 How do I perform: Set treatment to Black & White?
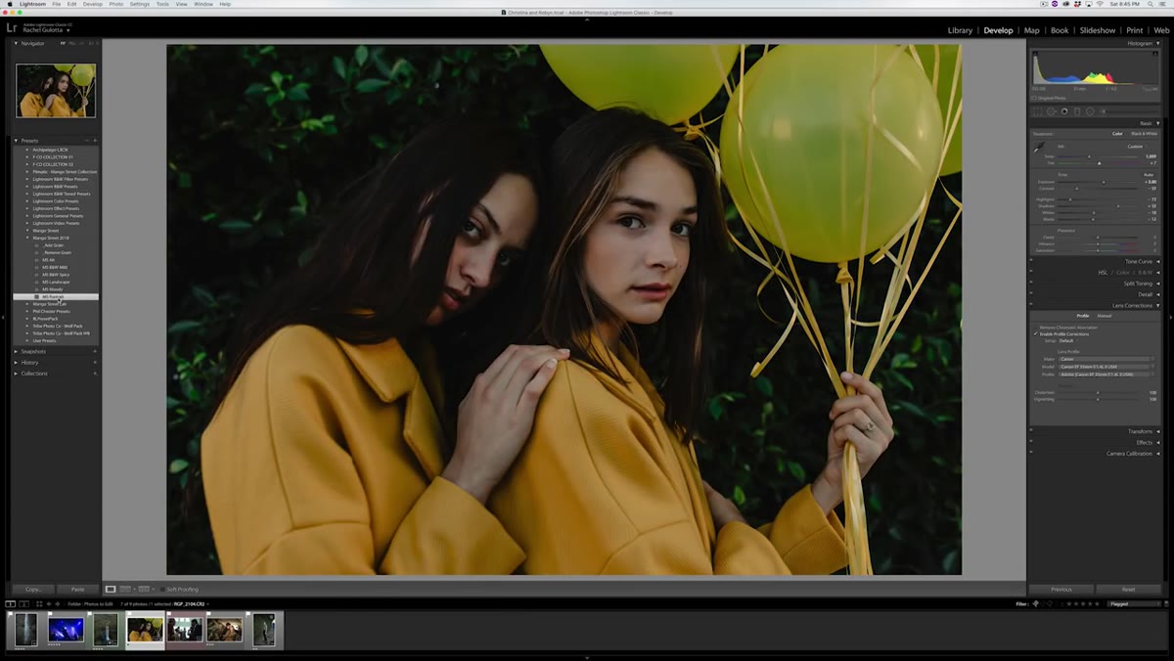tap(1143, 134)
